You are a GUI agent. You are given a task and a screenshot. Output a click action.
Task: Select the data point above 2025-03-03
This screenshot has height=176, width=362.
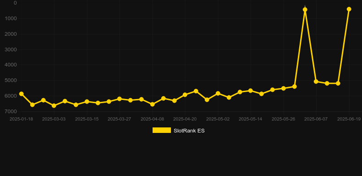[54, 105]
